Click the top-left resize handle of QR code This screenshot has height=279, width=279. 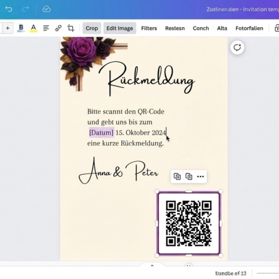156,191
